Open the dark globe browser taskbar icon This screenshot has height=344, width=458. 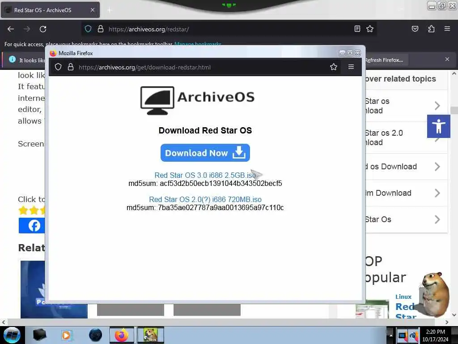pyautogui.click(x=95, y=335)
